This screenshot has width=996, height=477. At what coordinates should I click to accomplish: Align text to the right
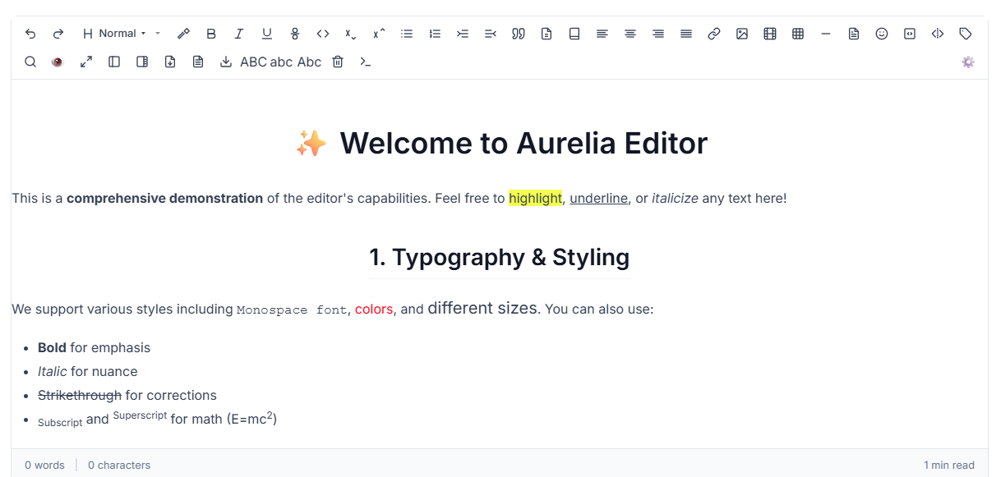[658, 34]
